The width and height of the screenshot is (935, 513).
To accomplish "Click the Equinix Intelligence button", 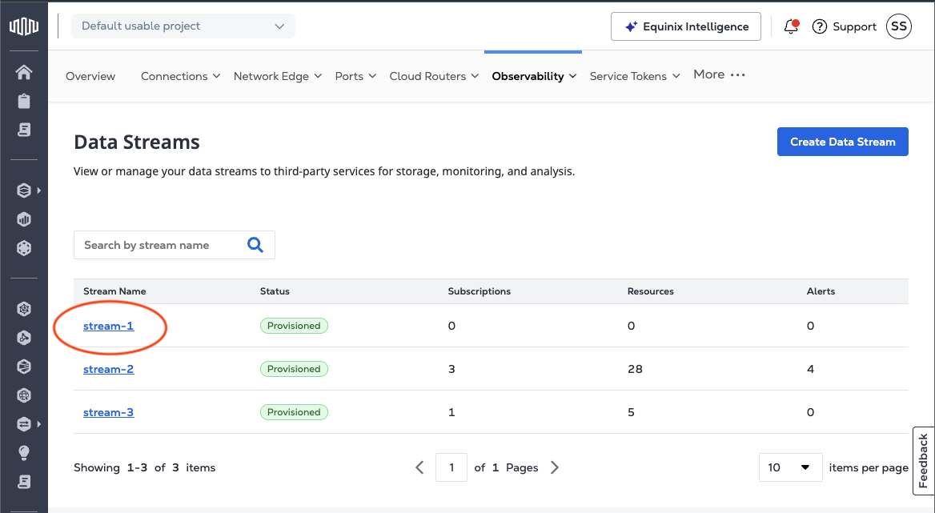I will coord(684,26).
